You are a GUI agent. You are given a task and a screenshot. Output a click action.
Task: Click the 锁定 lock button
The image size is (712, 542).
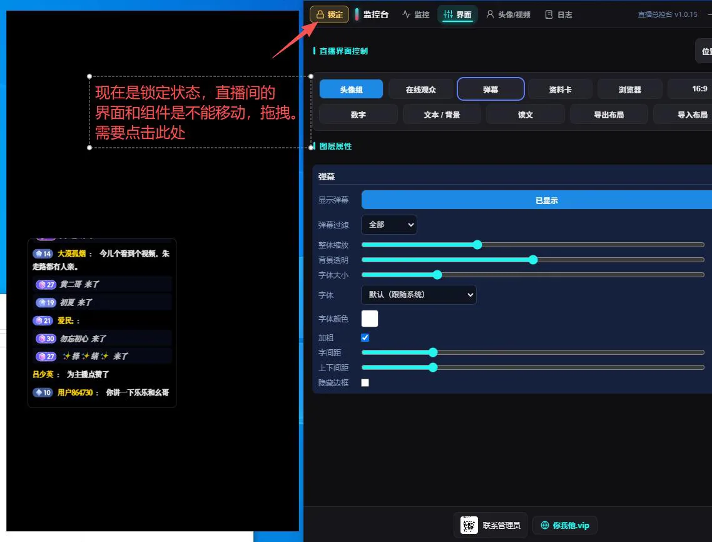click(329, 14)
